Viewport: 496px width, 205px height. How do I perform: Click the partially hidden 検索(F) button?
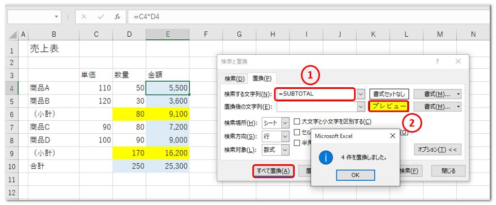[411, 171]
